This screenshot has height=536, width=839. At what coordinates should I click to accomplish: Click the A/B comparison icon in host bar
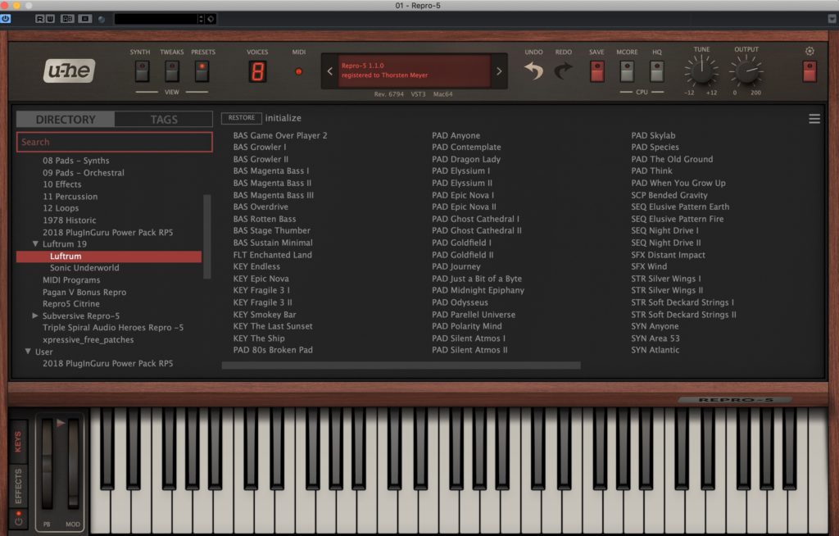[x=67, y=19]
